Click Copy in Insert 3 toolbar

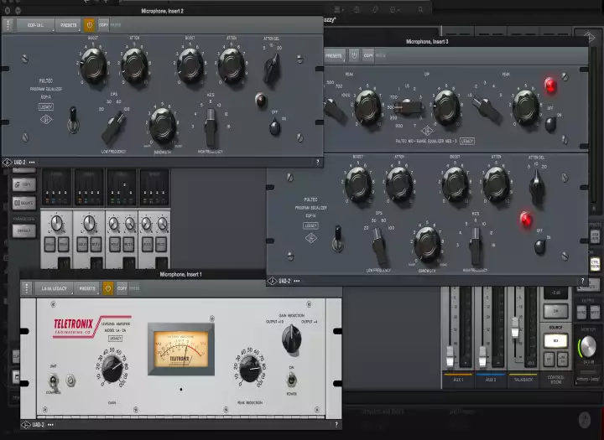click(x=368, y=55)
